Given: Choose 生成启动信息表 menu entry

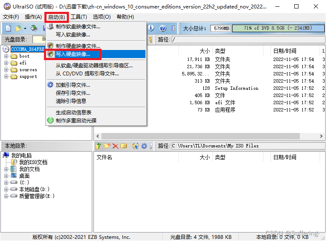Looking at the screenshot, I should point(96,113).
